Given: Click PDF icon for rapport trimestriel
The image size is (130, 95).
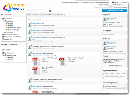Looking at the screenshot, I should [x=36, y=92].
